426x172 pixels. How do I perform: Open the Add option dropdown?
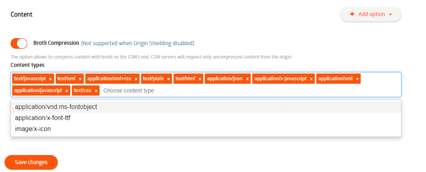371,14
